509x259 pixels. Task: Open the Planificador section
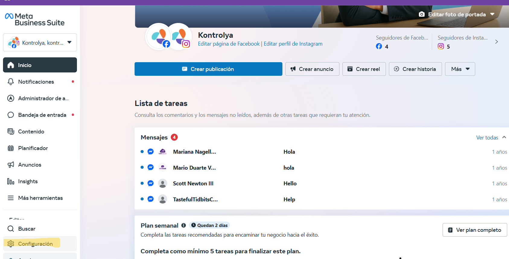(40, 148)
